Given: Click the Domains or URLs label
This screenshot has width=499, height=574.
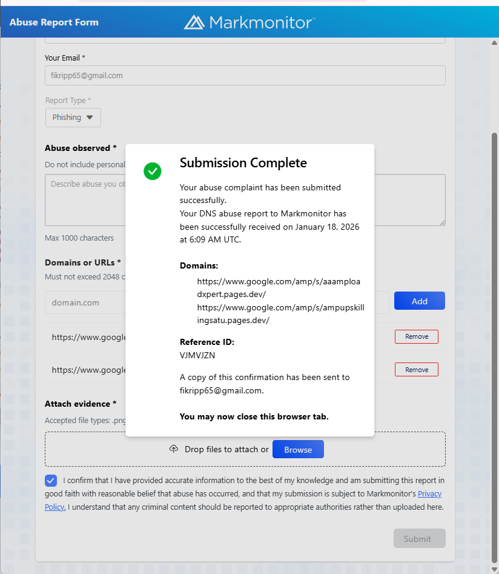Looking at the screenshot, I should (83, 262).
